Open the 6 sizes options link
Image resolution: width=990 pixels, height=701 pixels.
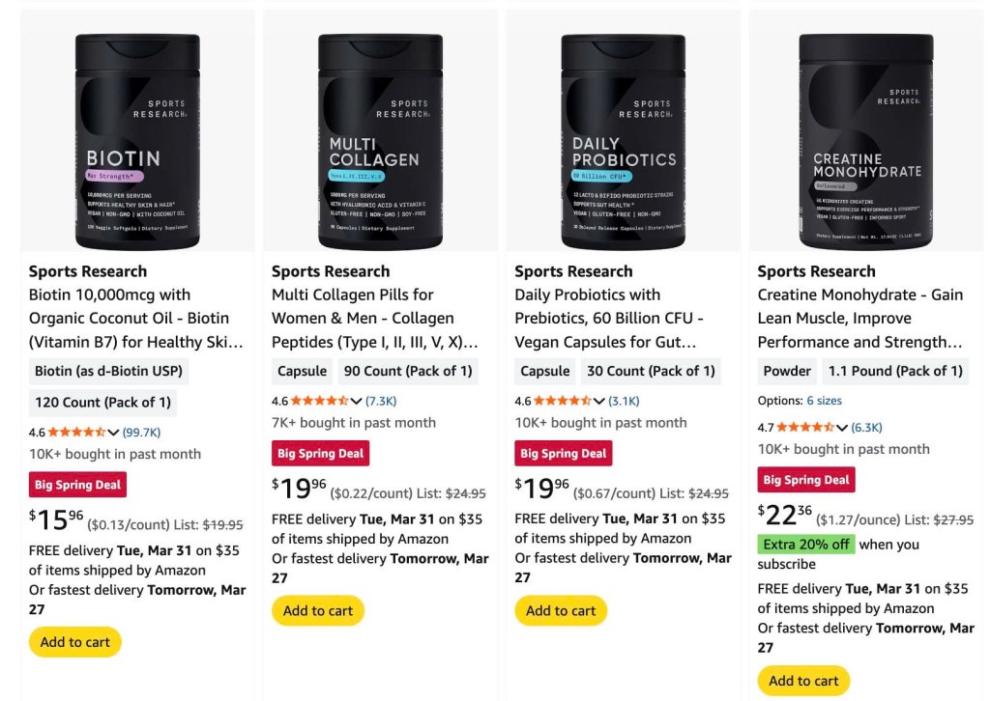coord(824,401)
